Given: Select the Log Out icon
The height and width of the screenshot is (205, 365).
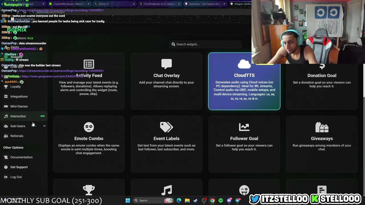Looking at the screenshot, I should pyautogui.click(x=6, y=177).
